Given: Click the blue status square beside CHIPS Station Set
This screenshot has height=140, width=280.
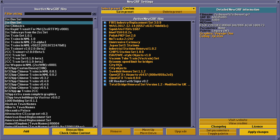Looking at the screenshot, I should click(x=105, y=52).
